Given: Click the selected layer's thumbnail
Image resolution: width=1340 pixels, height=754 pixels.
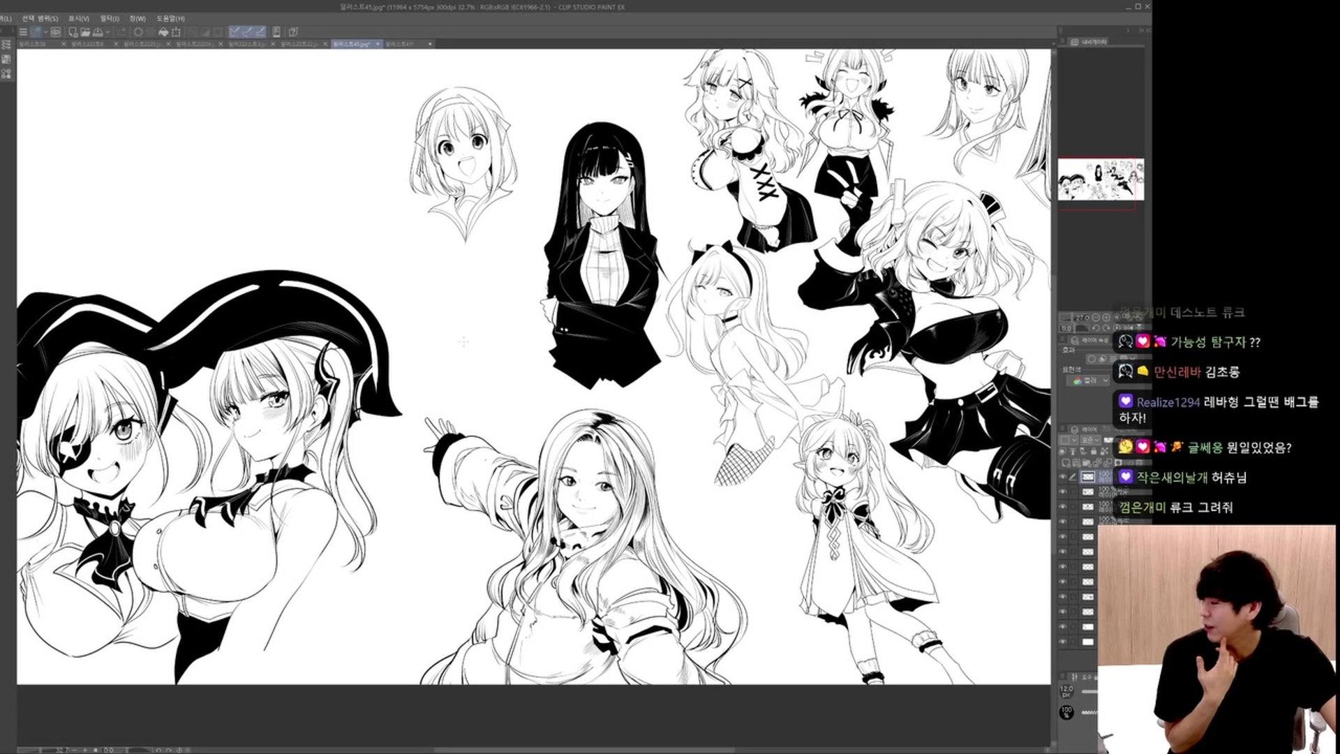Looking at the screenshot, I should 1088,476.
